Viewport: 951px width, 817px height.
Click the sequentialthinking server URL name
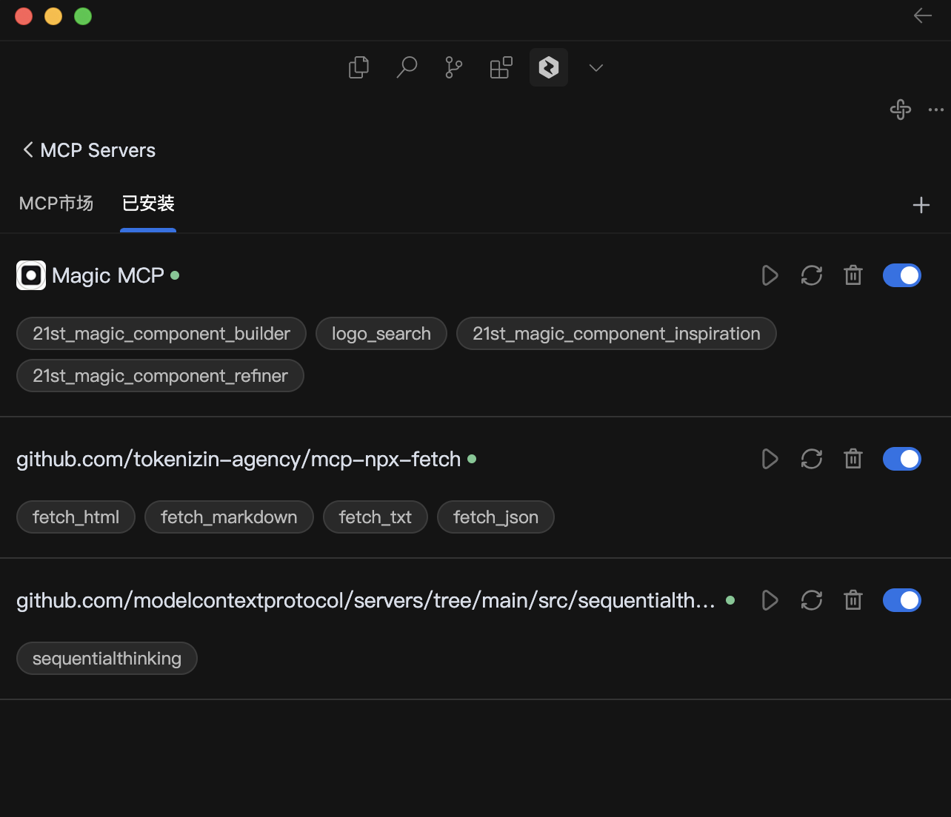tap(366, 600)
